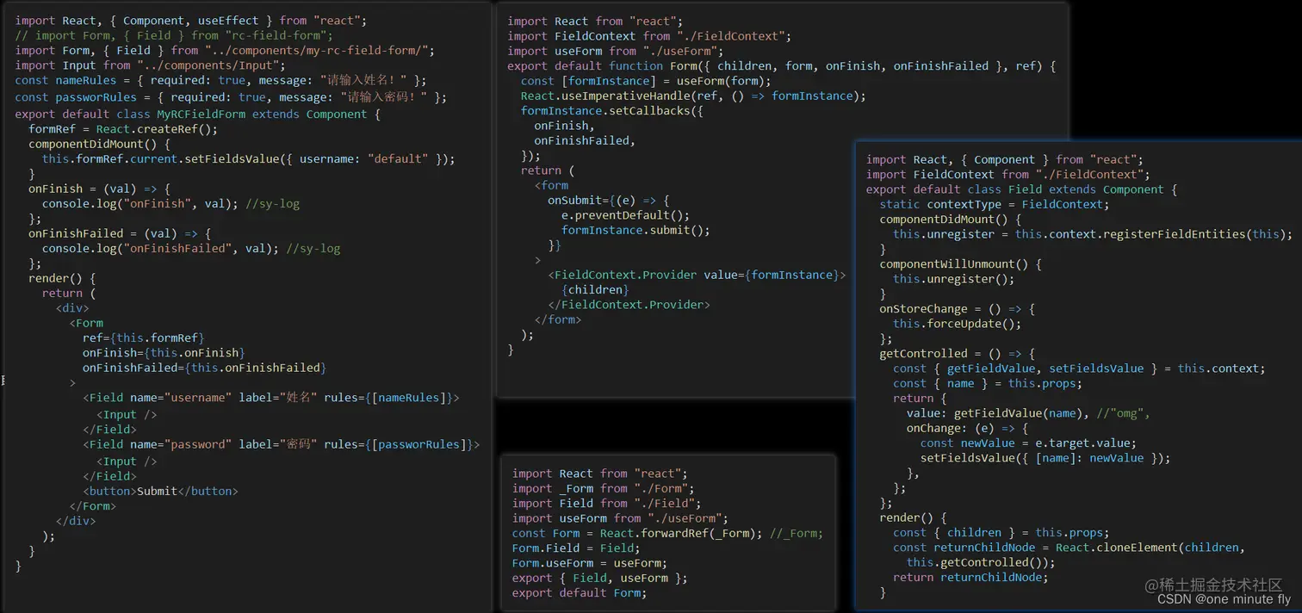
Task: Click the import React, { Component } from react line
Action: (1004, 159)
